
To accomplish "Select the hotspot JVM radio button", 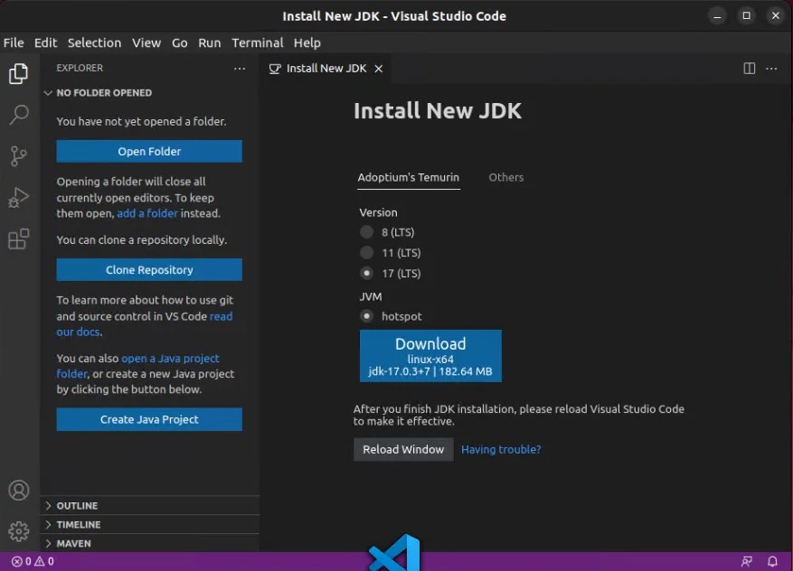I will point(367,316).
